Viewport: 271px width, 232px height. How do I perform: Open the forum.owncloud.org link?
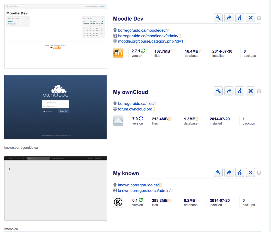click(135, 109)
